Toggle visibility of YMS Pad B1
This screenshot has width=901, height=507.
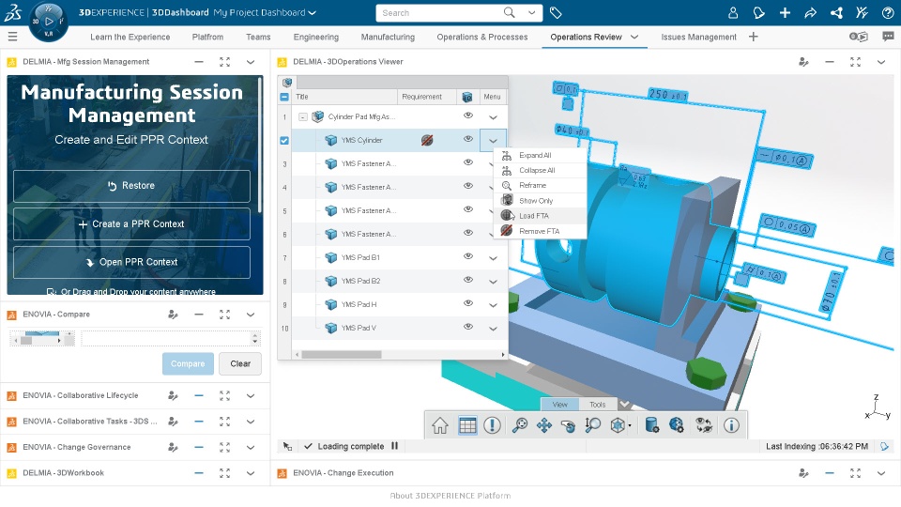coord(468,256)
